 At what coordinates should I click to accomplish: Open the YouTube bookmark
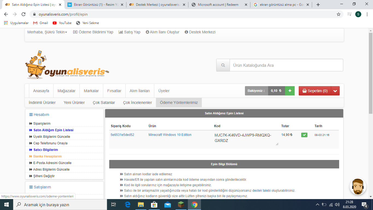pyautogui.click(x=62, y=23)
